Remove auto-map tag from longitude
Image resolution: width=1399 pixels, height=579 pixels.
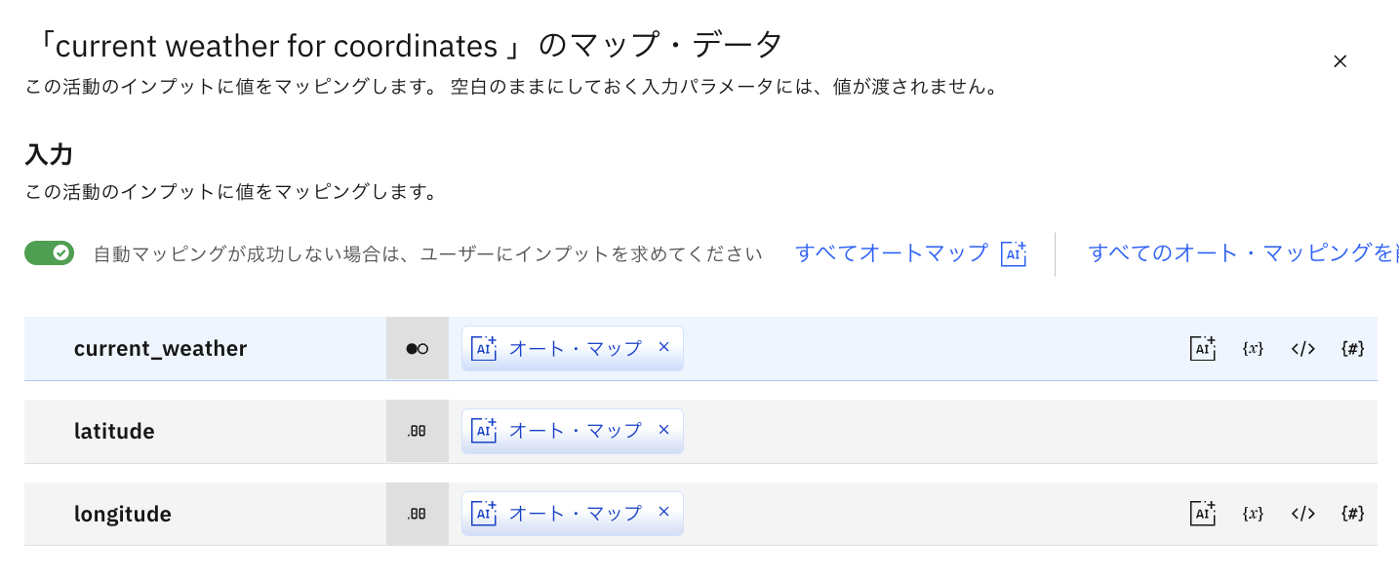[663, 513]
